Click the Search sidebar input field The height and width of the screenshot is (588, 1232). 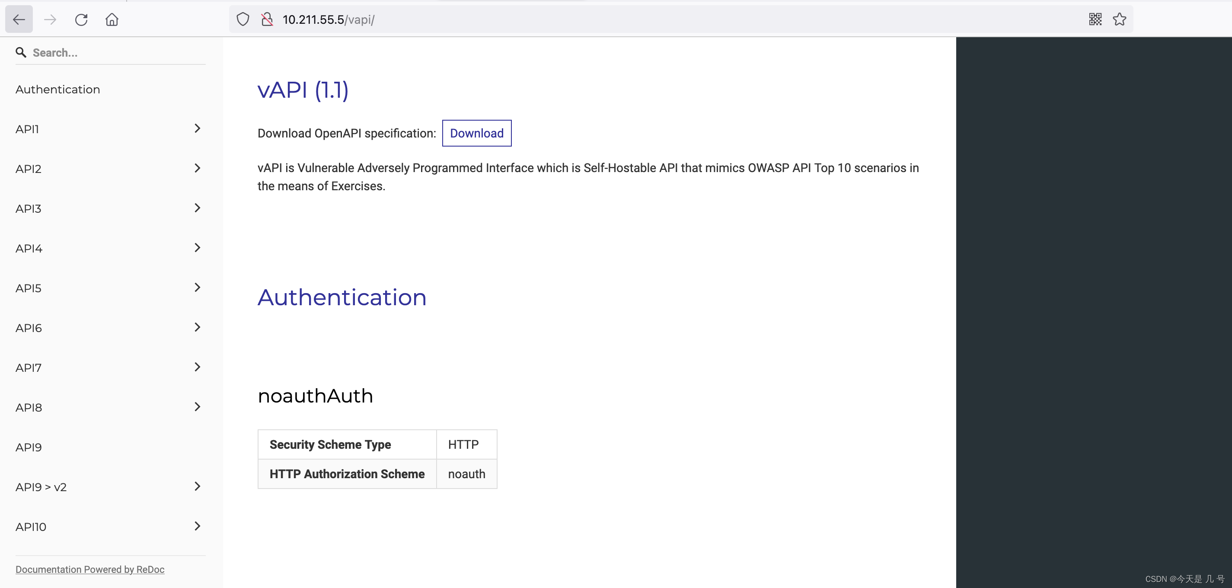[x=110, y=52]
